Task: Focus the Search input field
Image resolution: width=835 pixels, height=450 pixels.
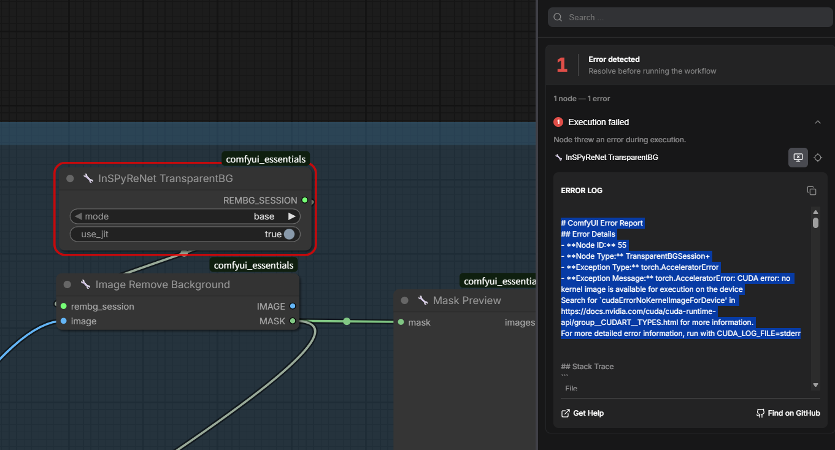Action: click(690, 17)
